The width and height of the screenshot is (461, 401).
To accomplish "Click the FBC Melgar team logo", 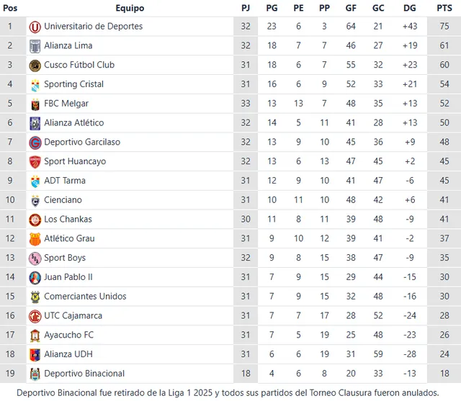I will tap(35, 104).
